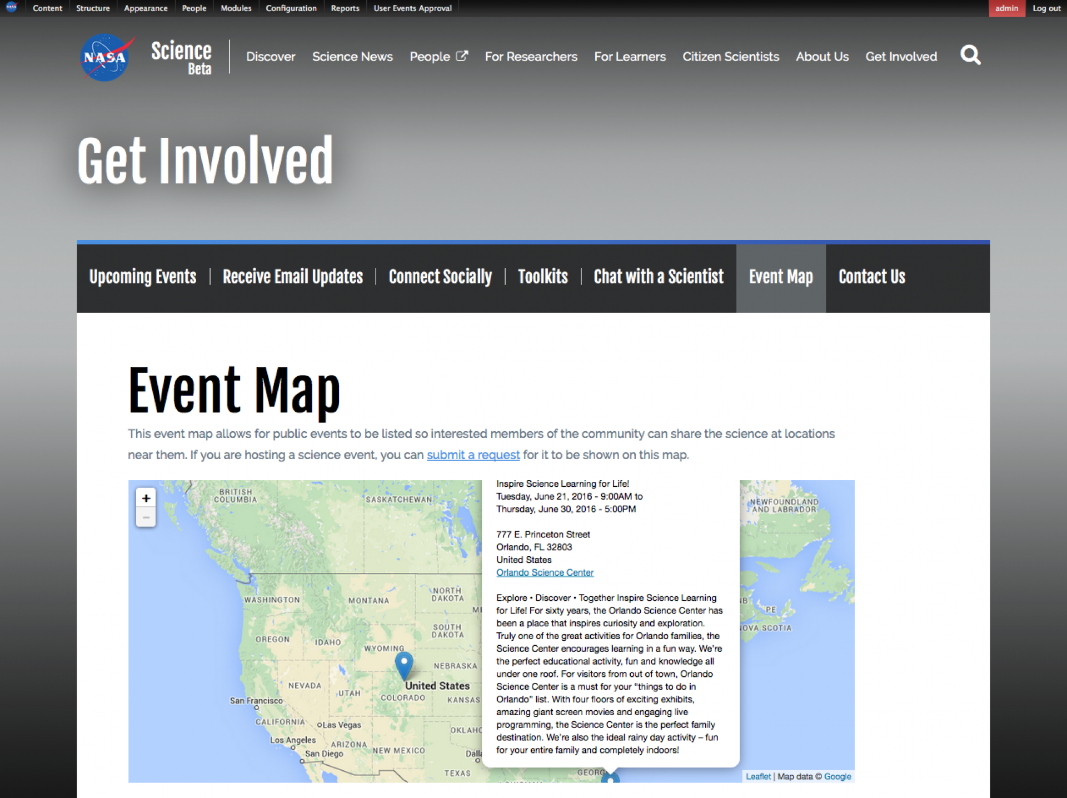This screenshot has height=798, width=1067.
Task: Switch to the Upcoming Events tab
Action: pyautogui.click(x=143, y=277)
